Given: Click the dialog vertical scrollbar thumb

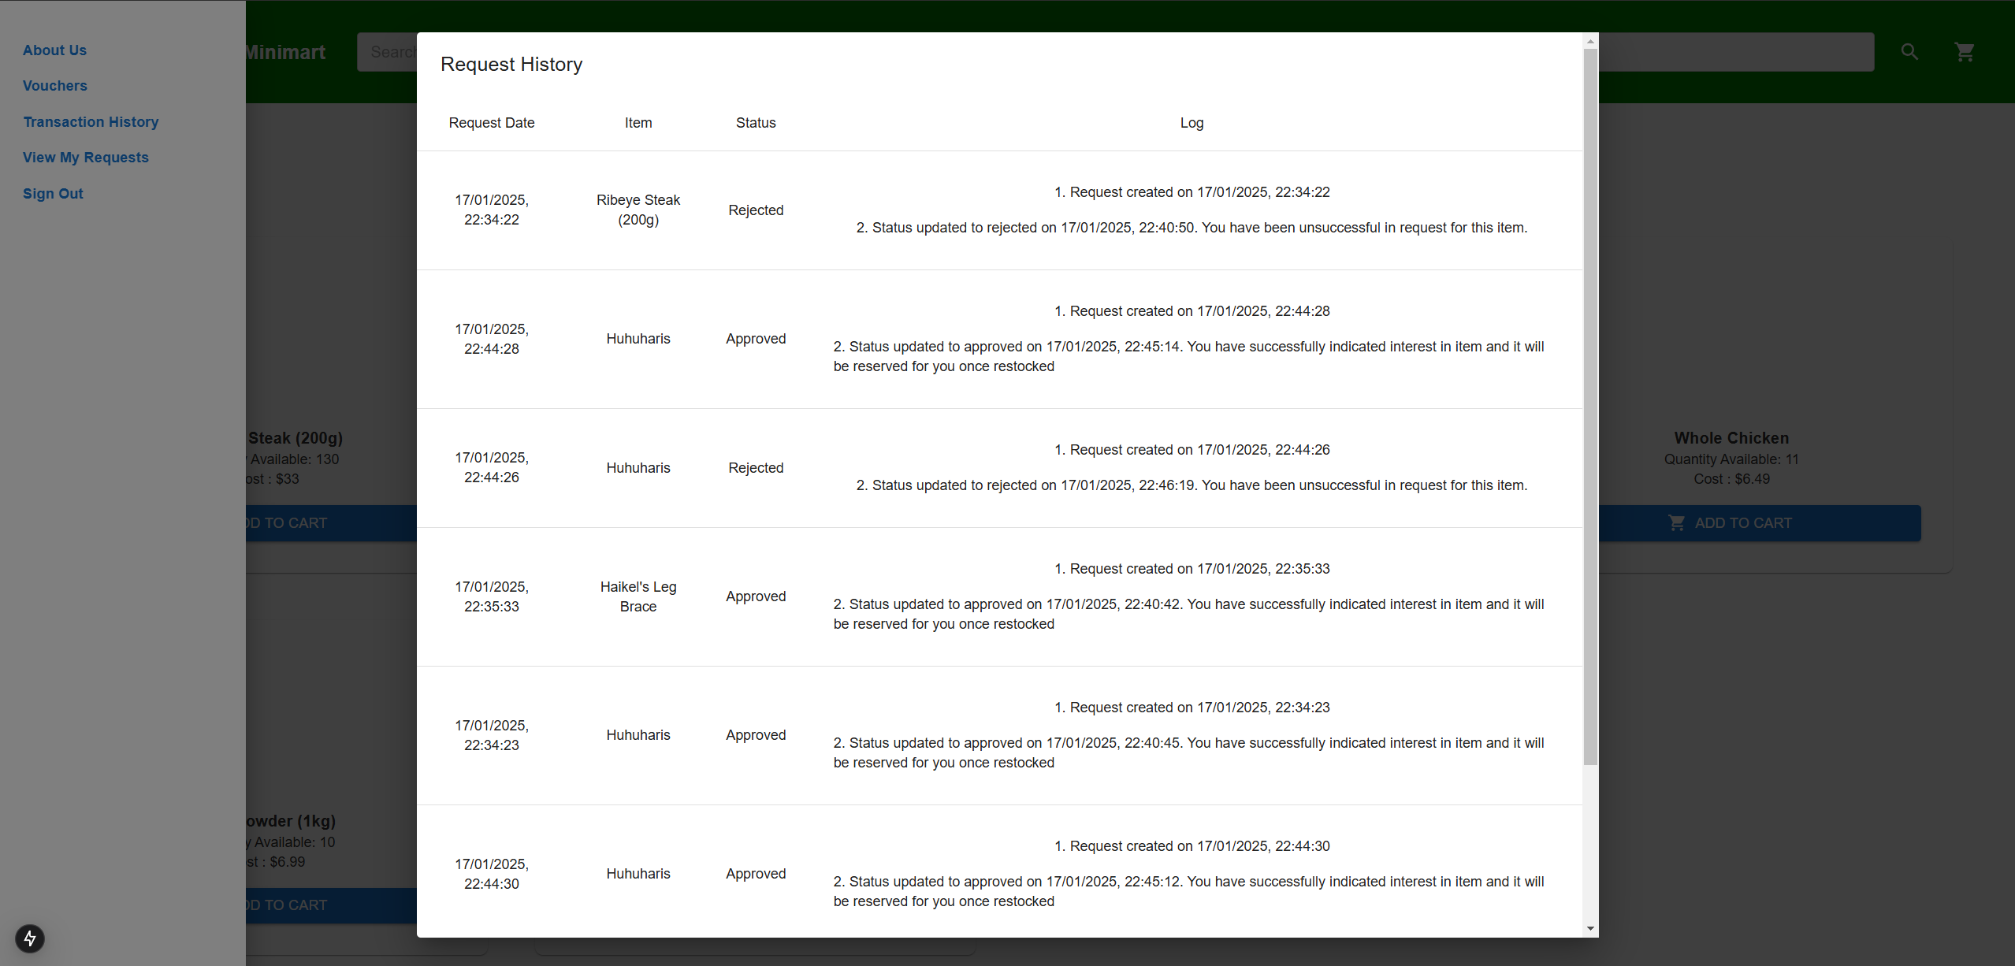Looking at the screenshot, I should [x=1590, y=406].
